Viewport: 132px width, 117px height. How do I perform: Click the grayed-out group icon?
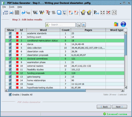pyautogui.click(x=54, y=13)
